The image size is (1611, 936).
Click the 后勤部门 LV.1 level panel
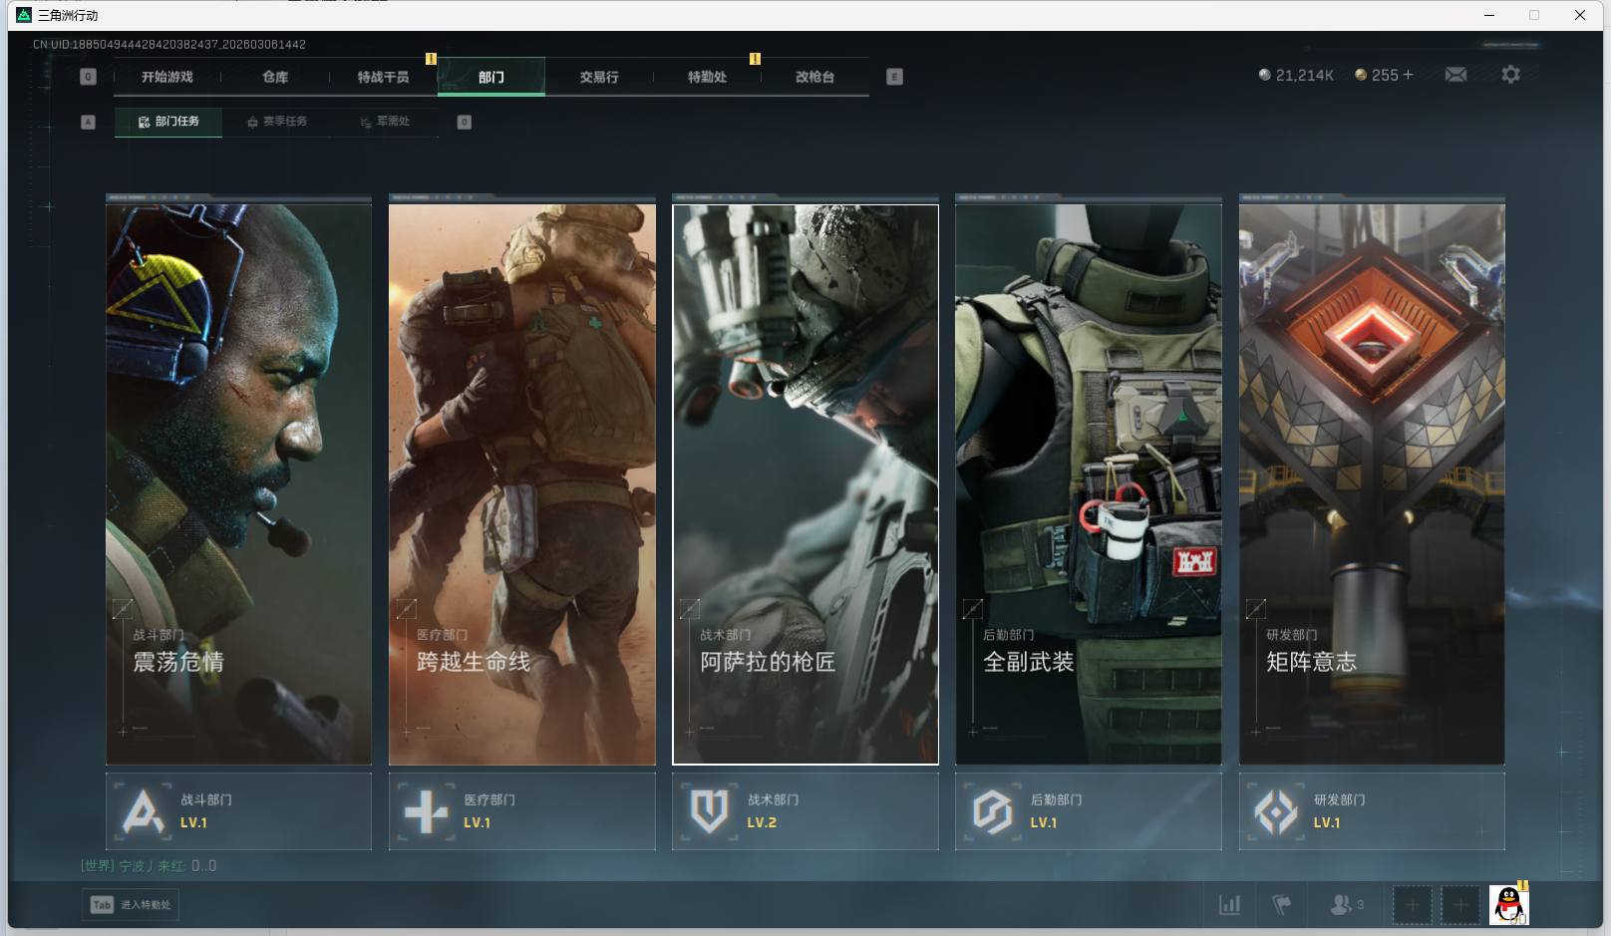click(1088, 811)
